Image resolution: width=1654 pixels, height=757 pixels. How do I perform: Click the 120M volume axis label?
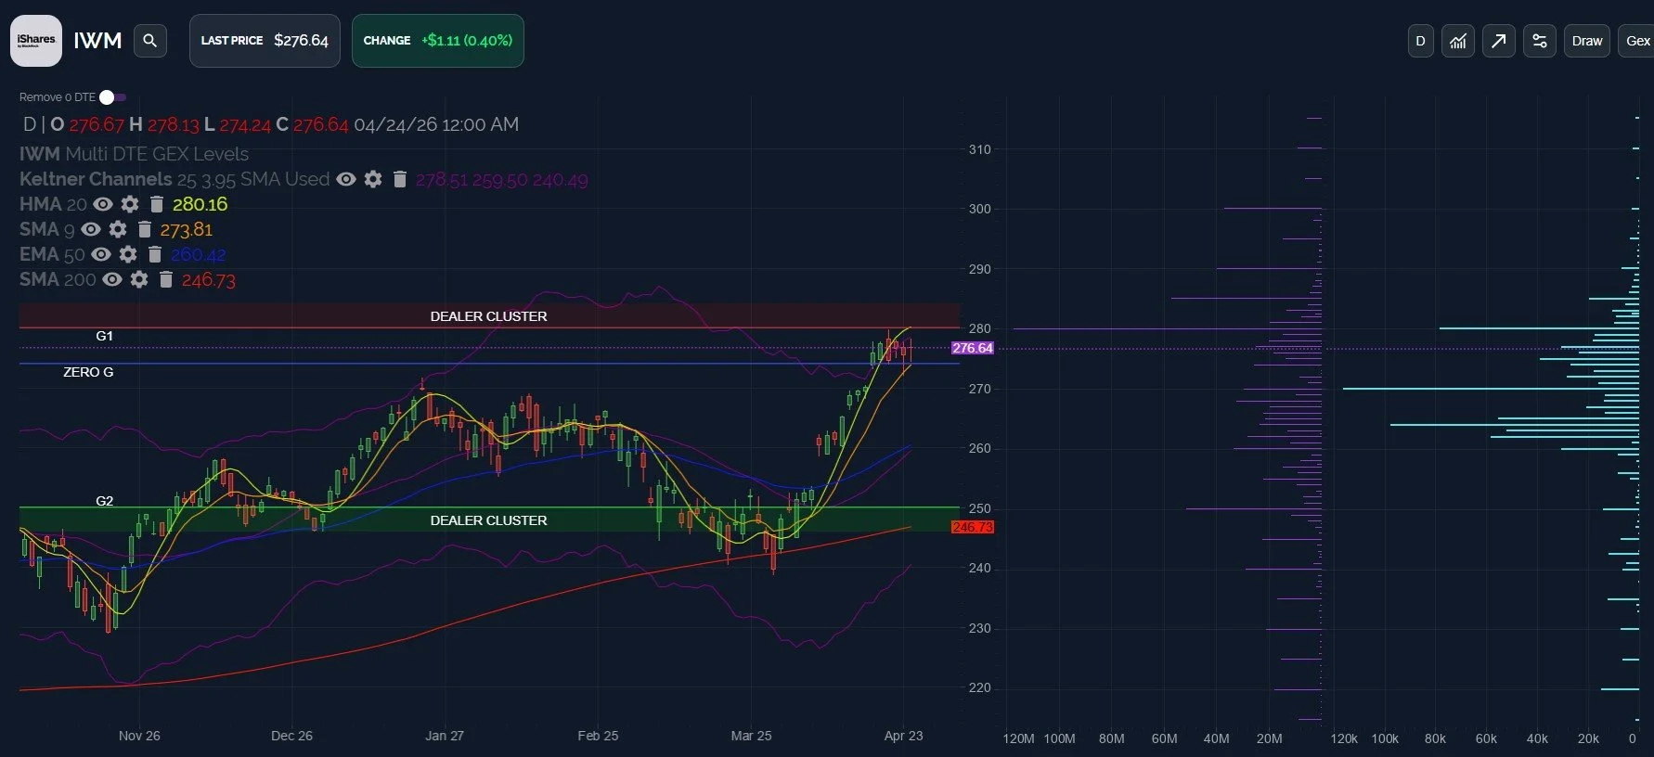1018,738
